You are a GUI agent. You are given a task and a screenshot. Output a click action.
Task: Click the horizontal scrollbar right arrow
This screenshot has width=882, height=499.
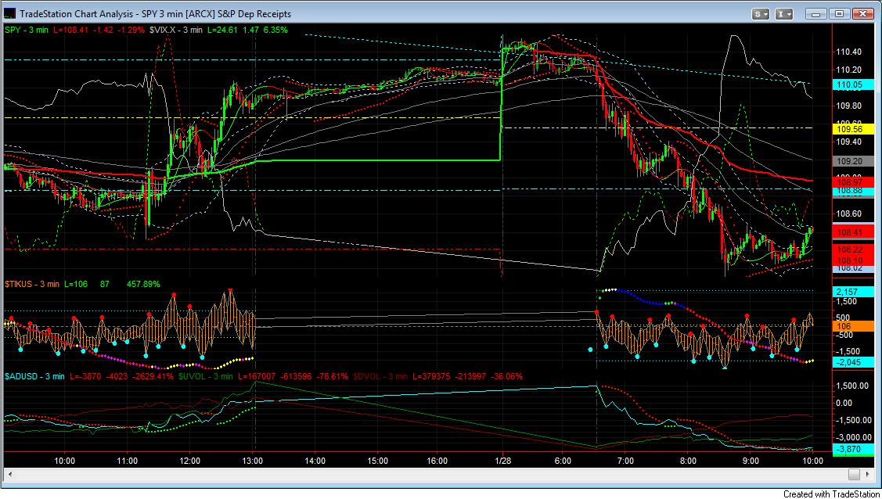pos(869,474)
